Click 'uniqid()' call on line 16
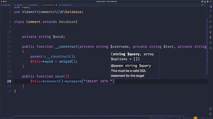 67,61
